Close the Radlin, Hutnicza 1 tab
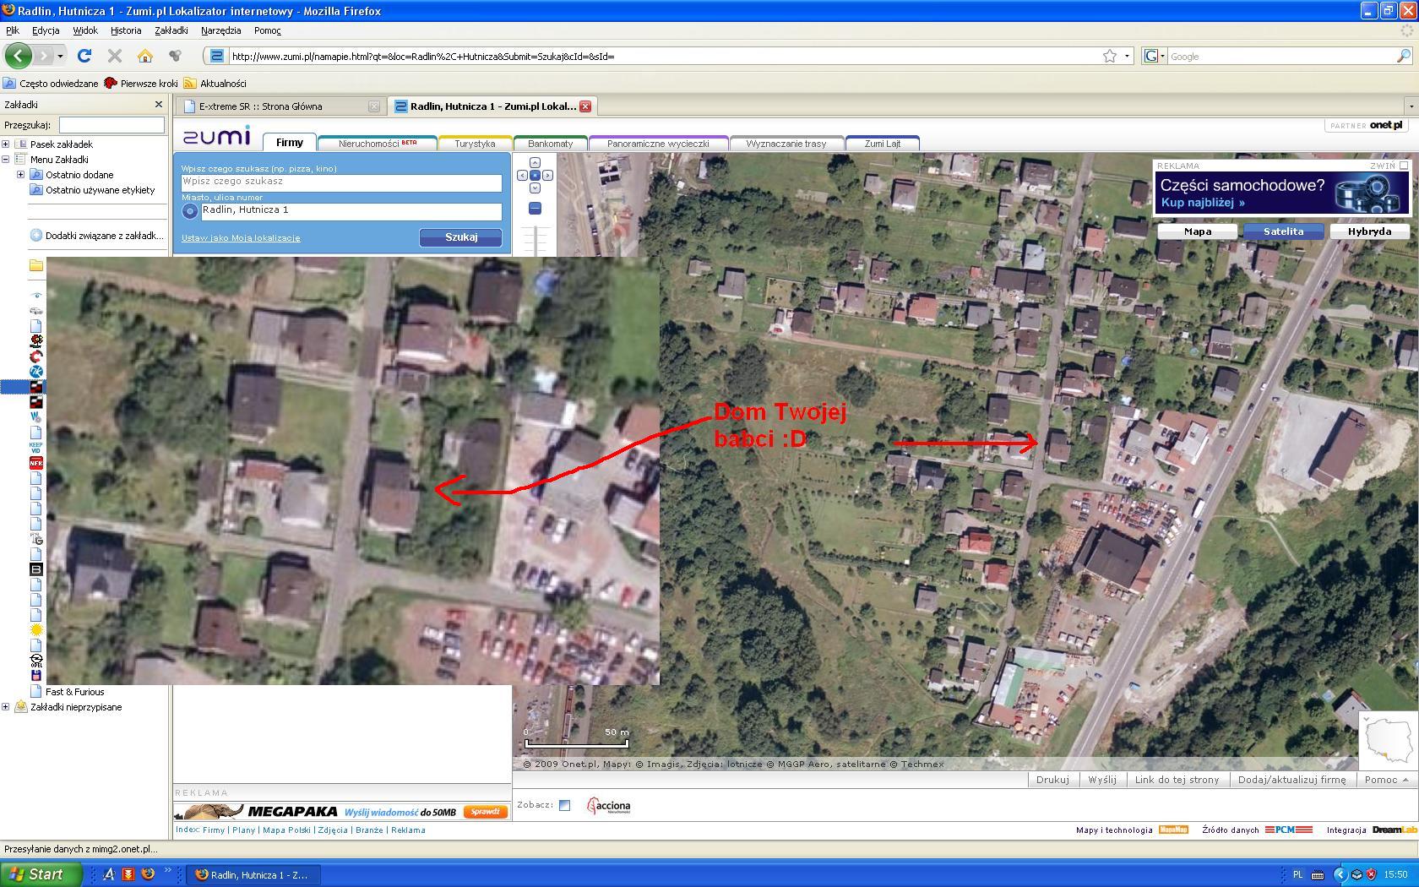 [x=585, y=106]
